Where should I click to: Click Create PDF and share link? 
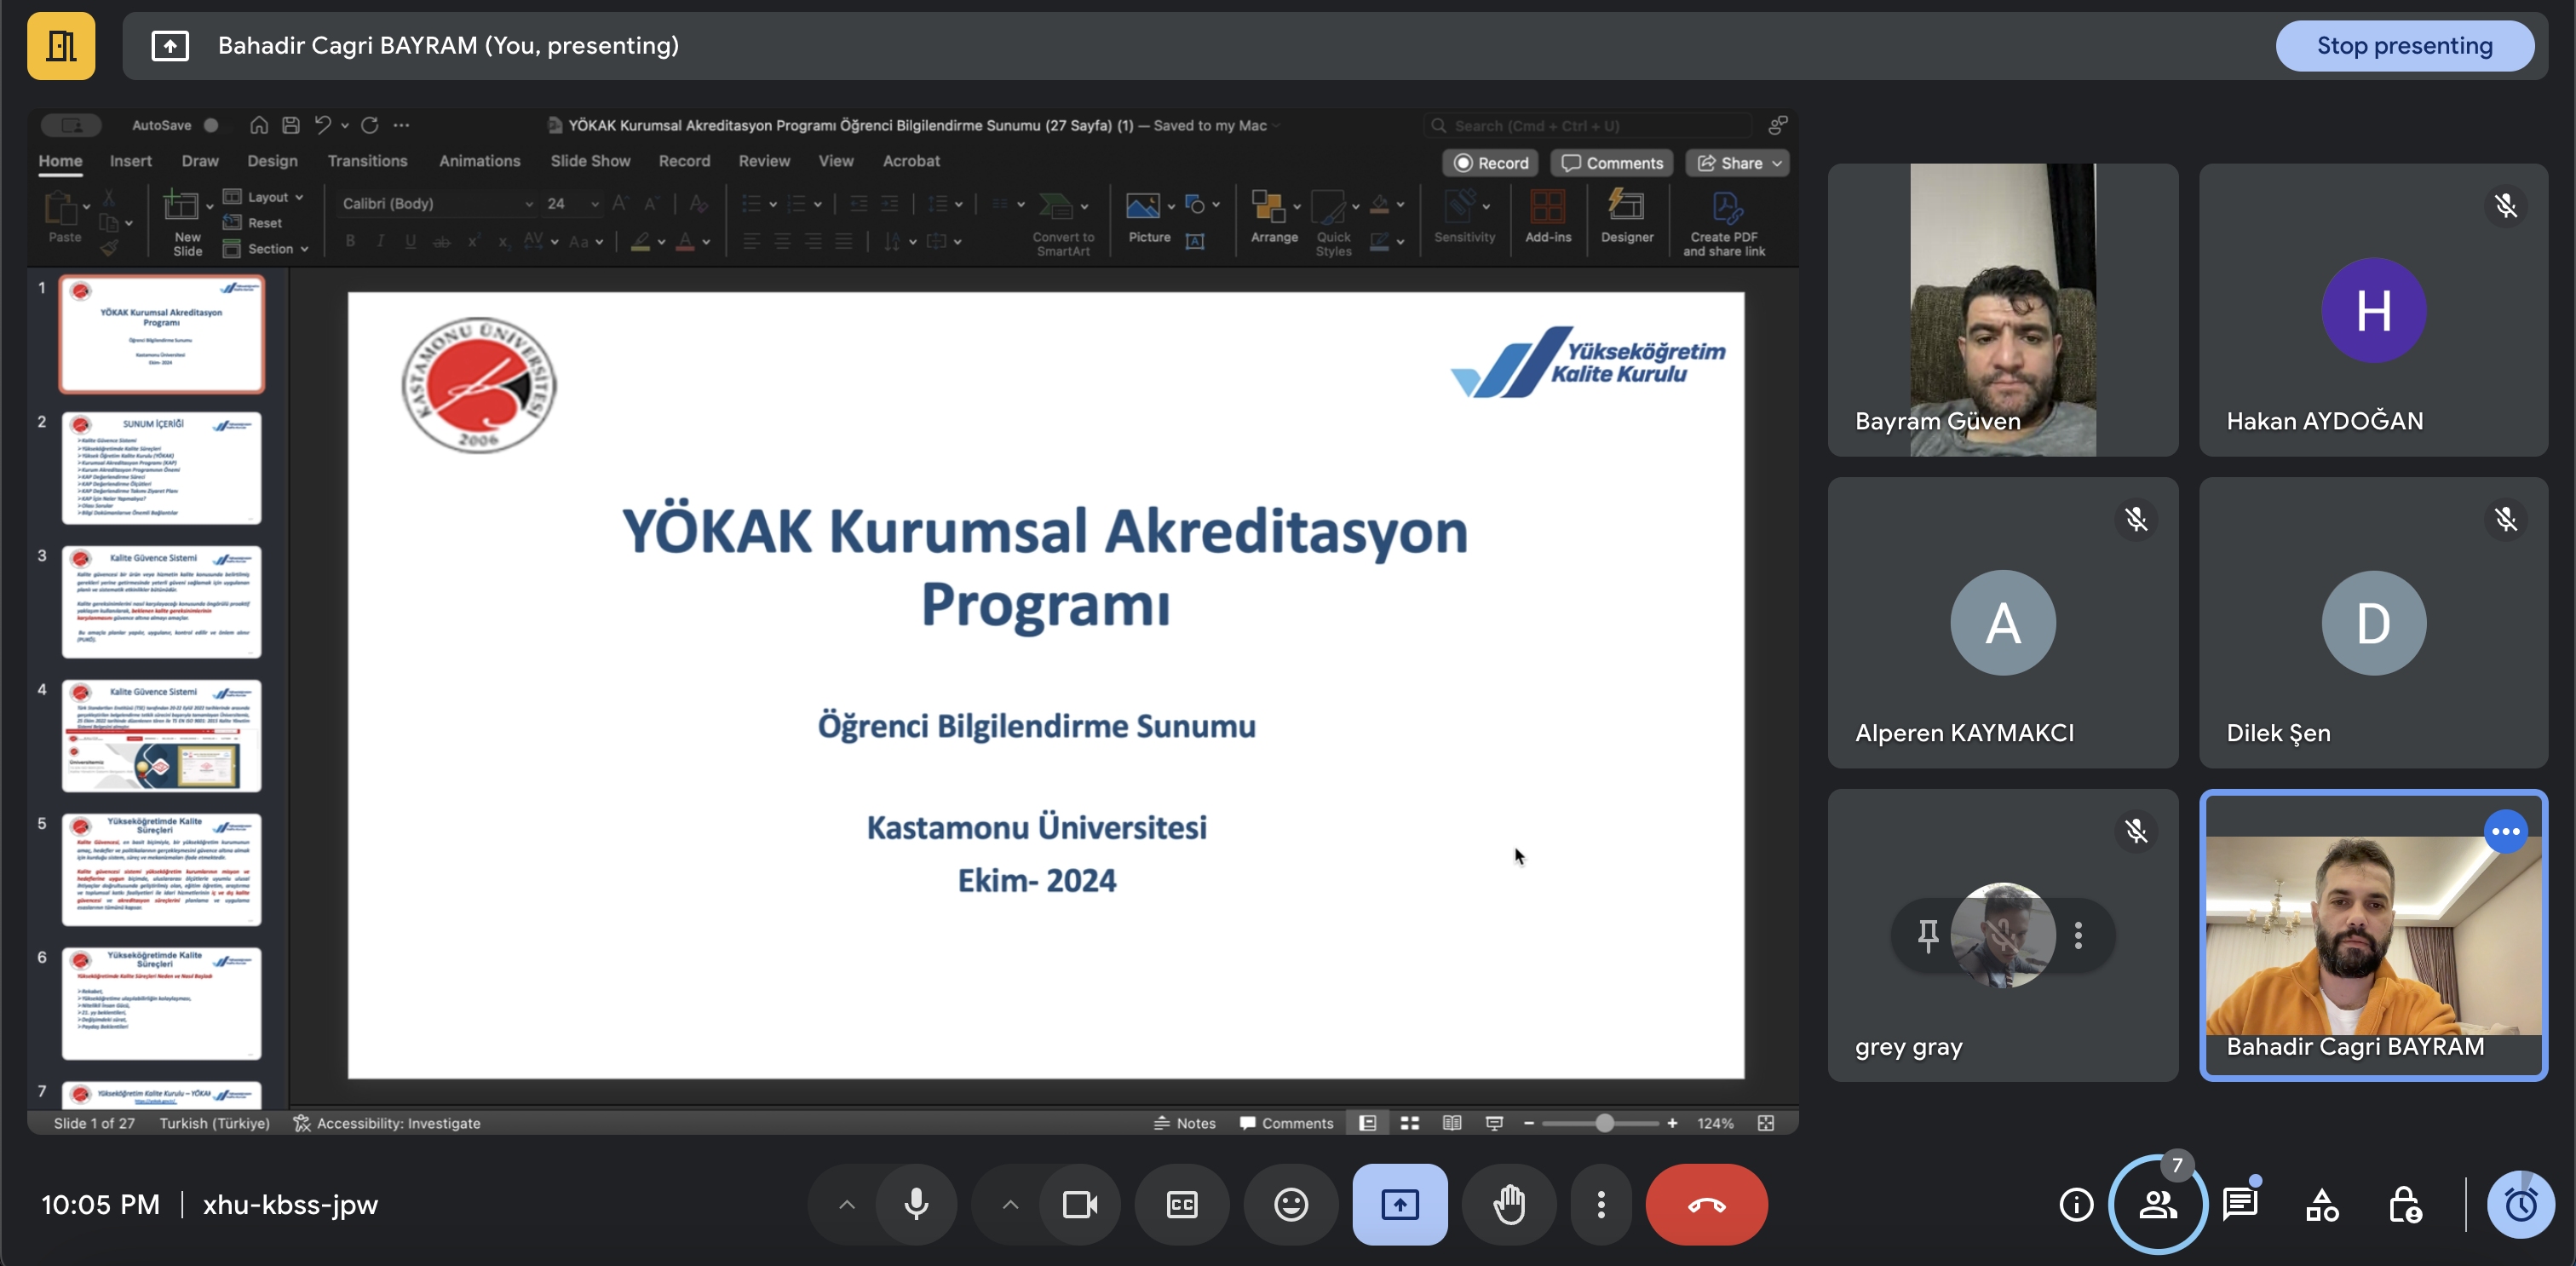pos(1724,223)
